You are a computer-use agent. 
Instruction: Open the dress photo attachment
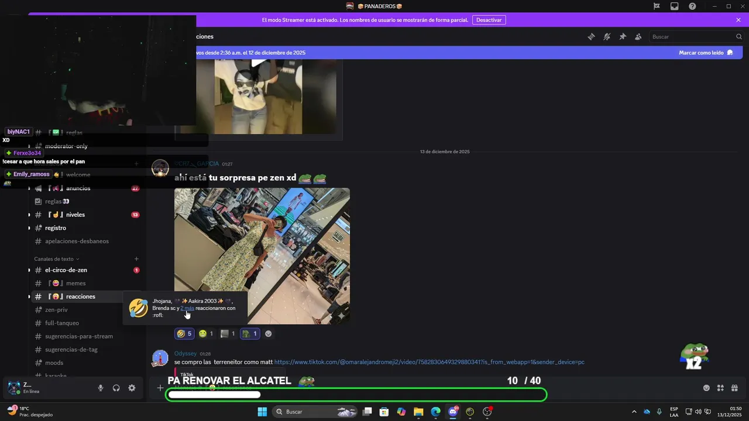[x=262, y=256]
